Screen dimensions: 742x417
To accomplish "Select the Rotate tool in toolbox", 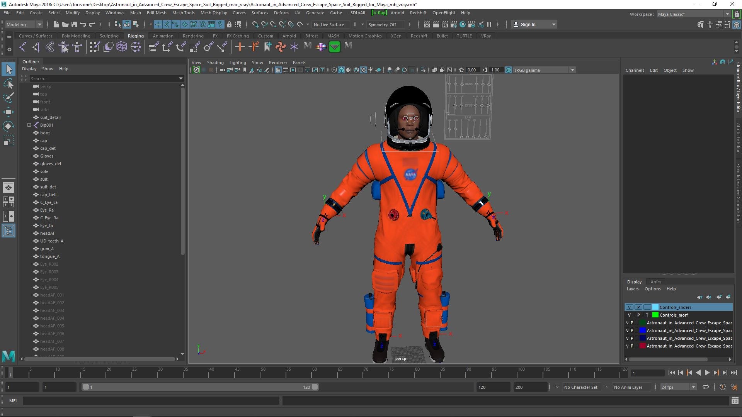I will [9, 126].
